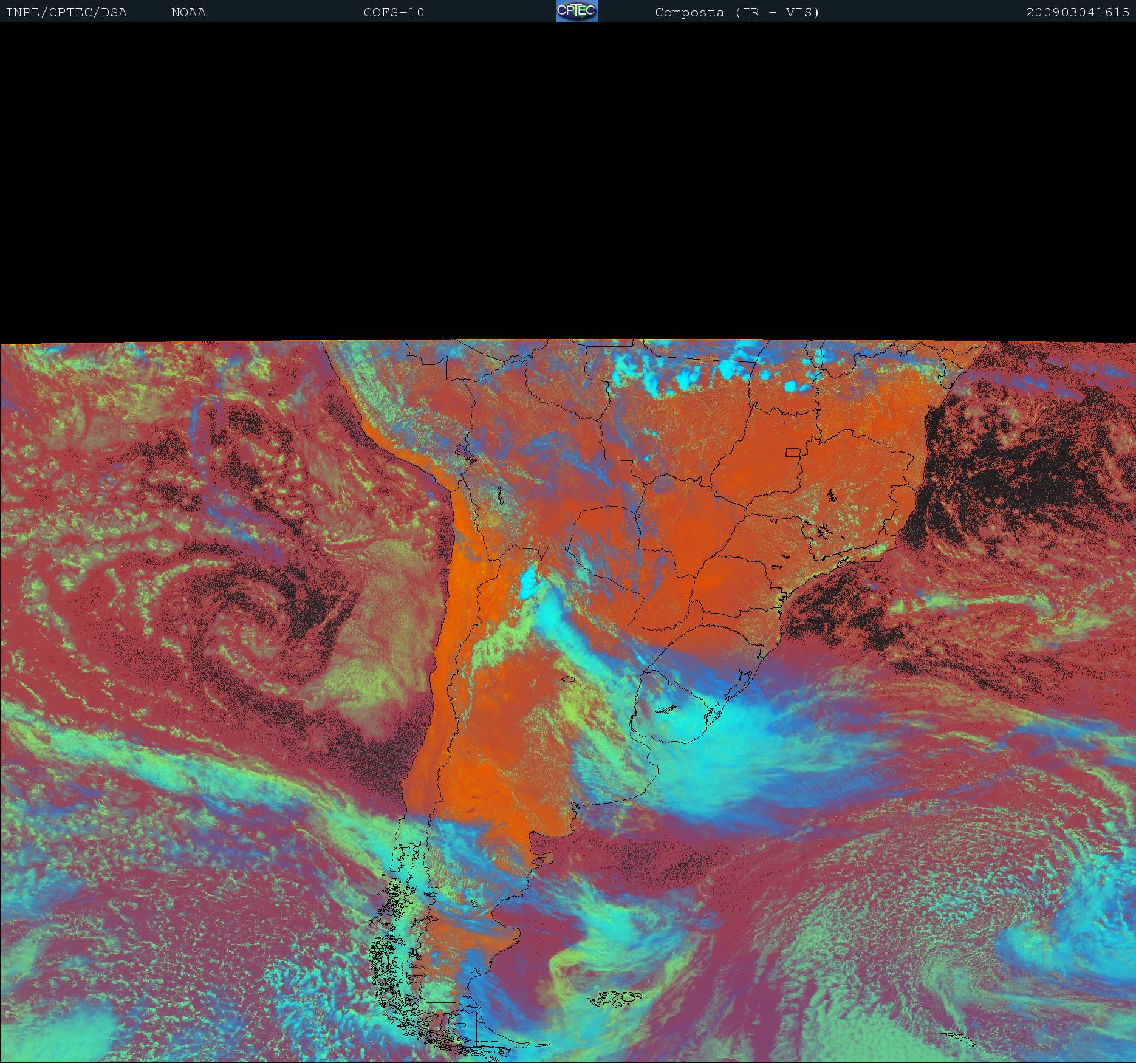
Task: Click the NOAA label in the header
Action: point(189,13)
